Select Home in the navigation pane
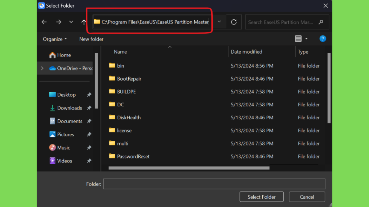The height and width of the screenshot is (207, 369). pyautogui.click(x=60, y=55)
